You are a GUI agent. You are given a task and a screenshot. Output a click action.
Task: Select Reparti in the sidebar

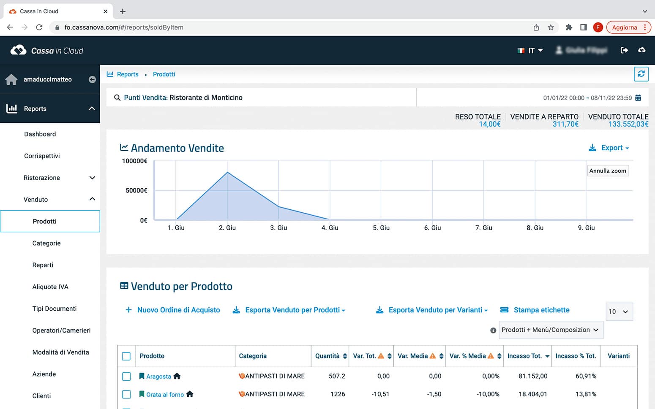coord(43,265)
